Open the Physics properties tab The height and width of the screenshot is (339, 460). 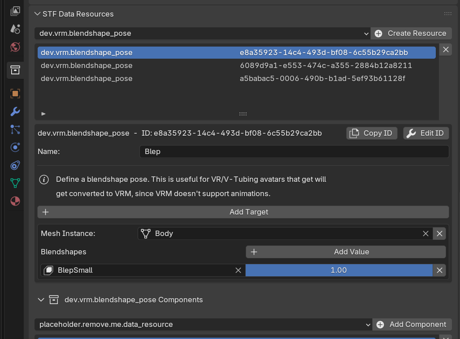(15, 147)
